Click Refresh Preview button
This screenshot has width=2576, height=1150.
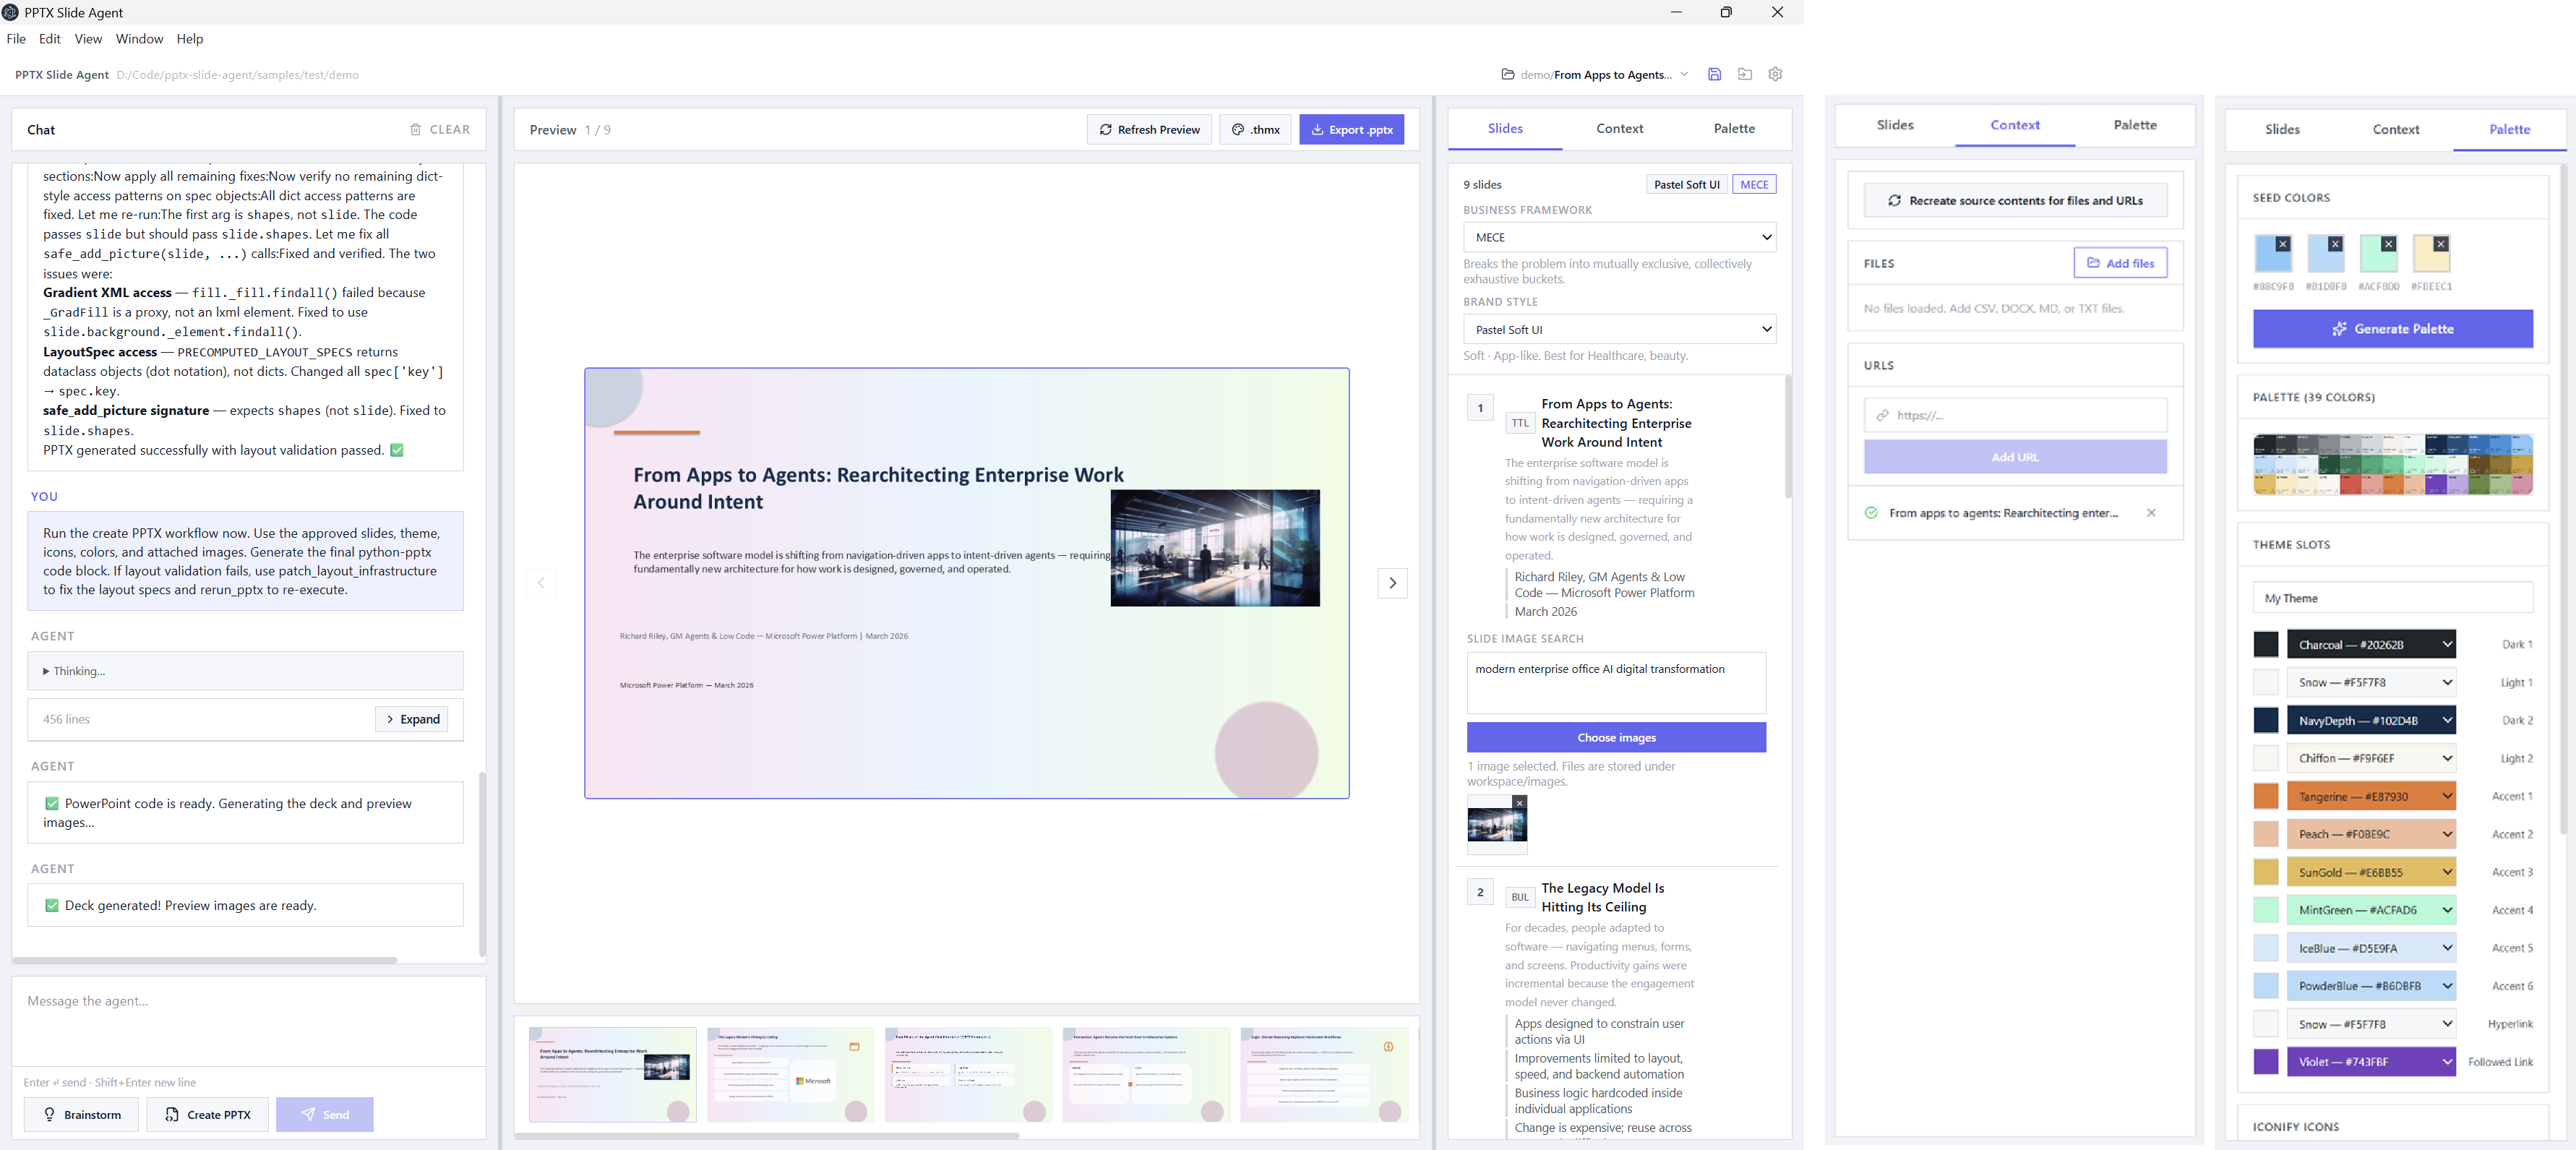coord(1149,129)
